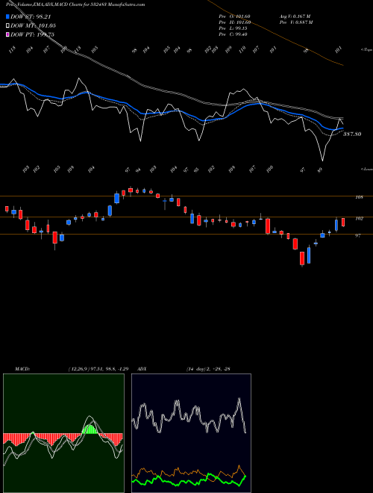Select the DOW PT legend text
373x493 pixels.
(x=33, y=34)
